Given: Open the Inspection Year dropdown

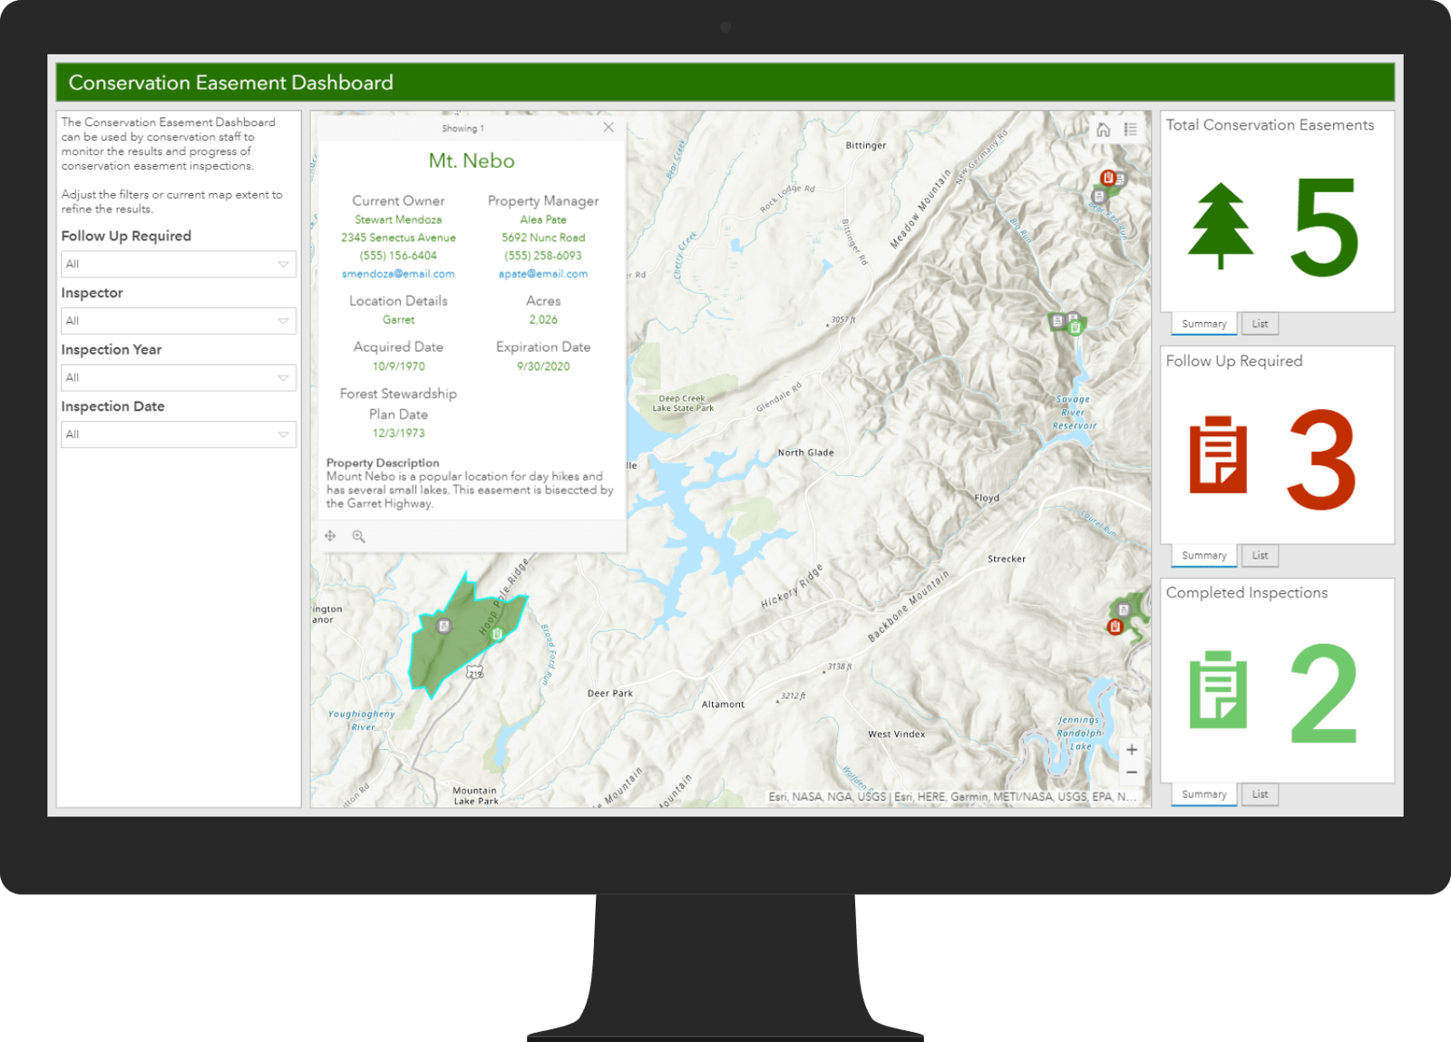Looking at the screenshot, I should point(178,377).
